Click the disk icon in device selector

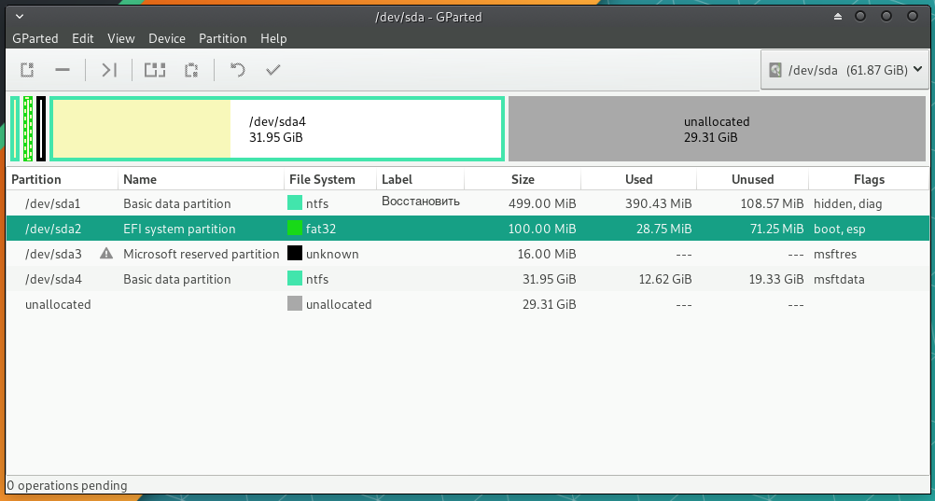coord(775,70)
